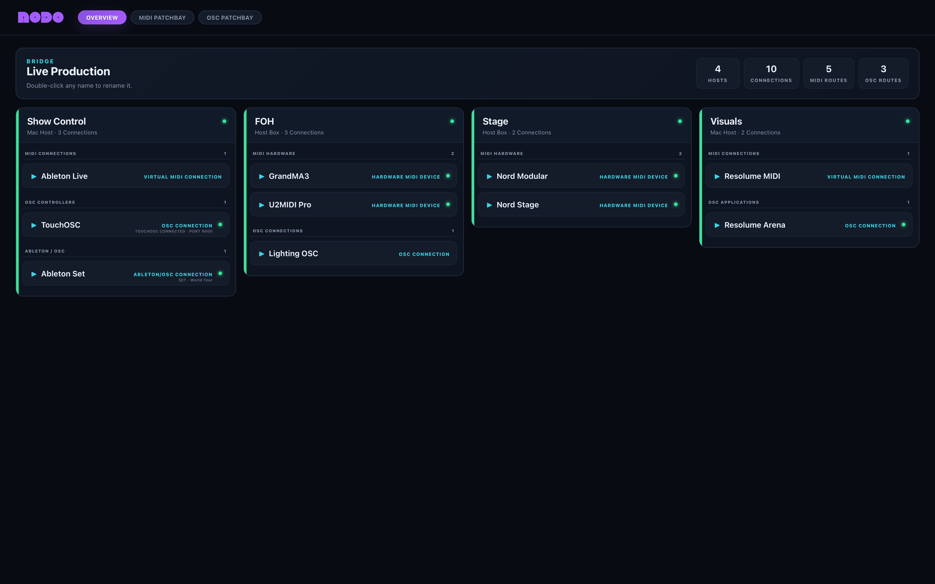Expand the Nord Modular device arrow
Screen dimensions: 935x584
(x=489, y=176)
